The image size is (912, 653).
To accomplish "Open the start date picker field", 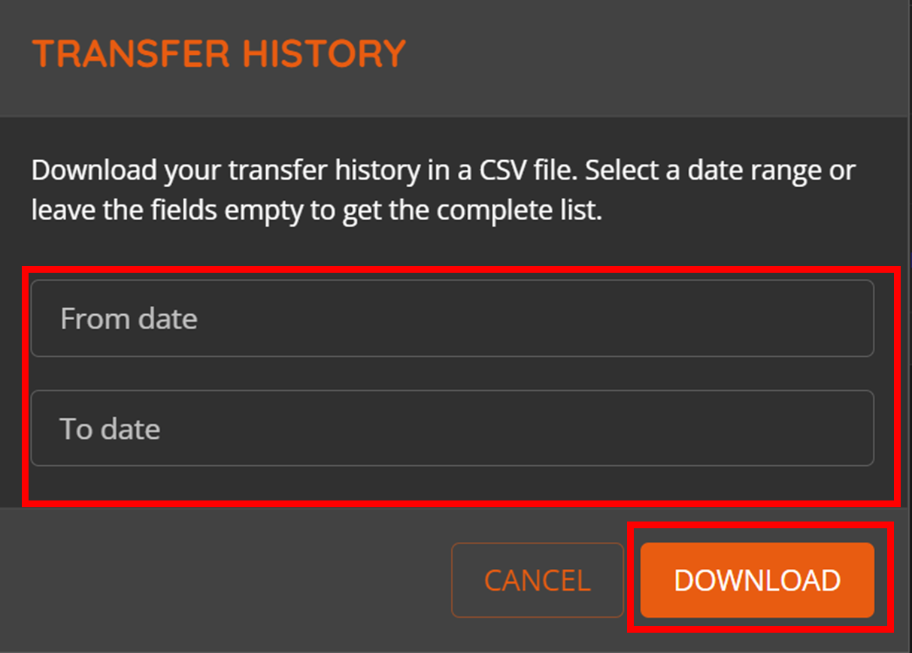I will click(452, 319).
